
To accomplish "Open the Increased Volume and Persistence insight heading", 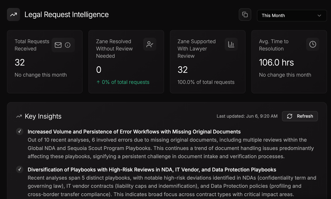I will [x=134, y=132].
